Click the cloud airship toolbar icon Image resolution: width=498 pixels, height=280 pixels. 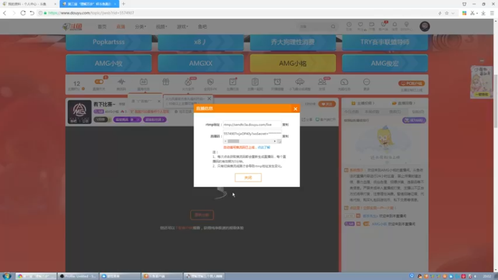299,82
